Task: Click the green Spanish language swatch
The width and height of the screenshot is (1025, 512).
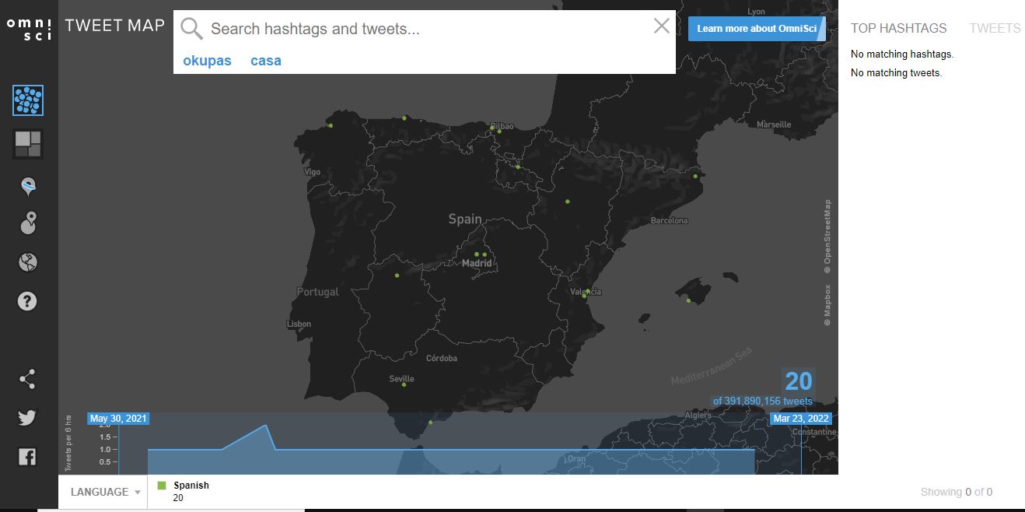Action: (x=161, y=484)
